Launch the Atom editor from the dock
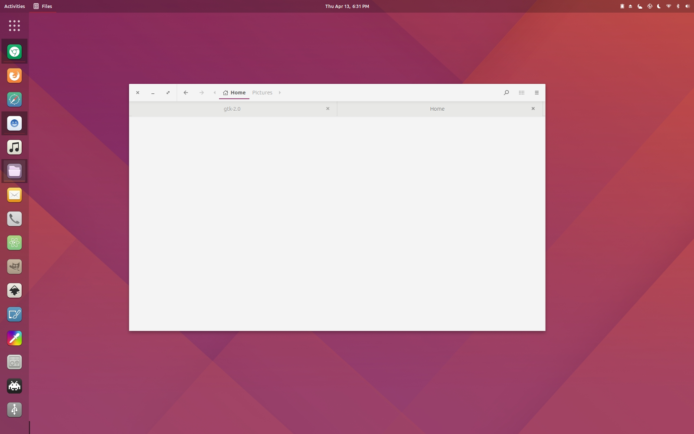 click(x=14, y=243)
